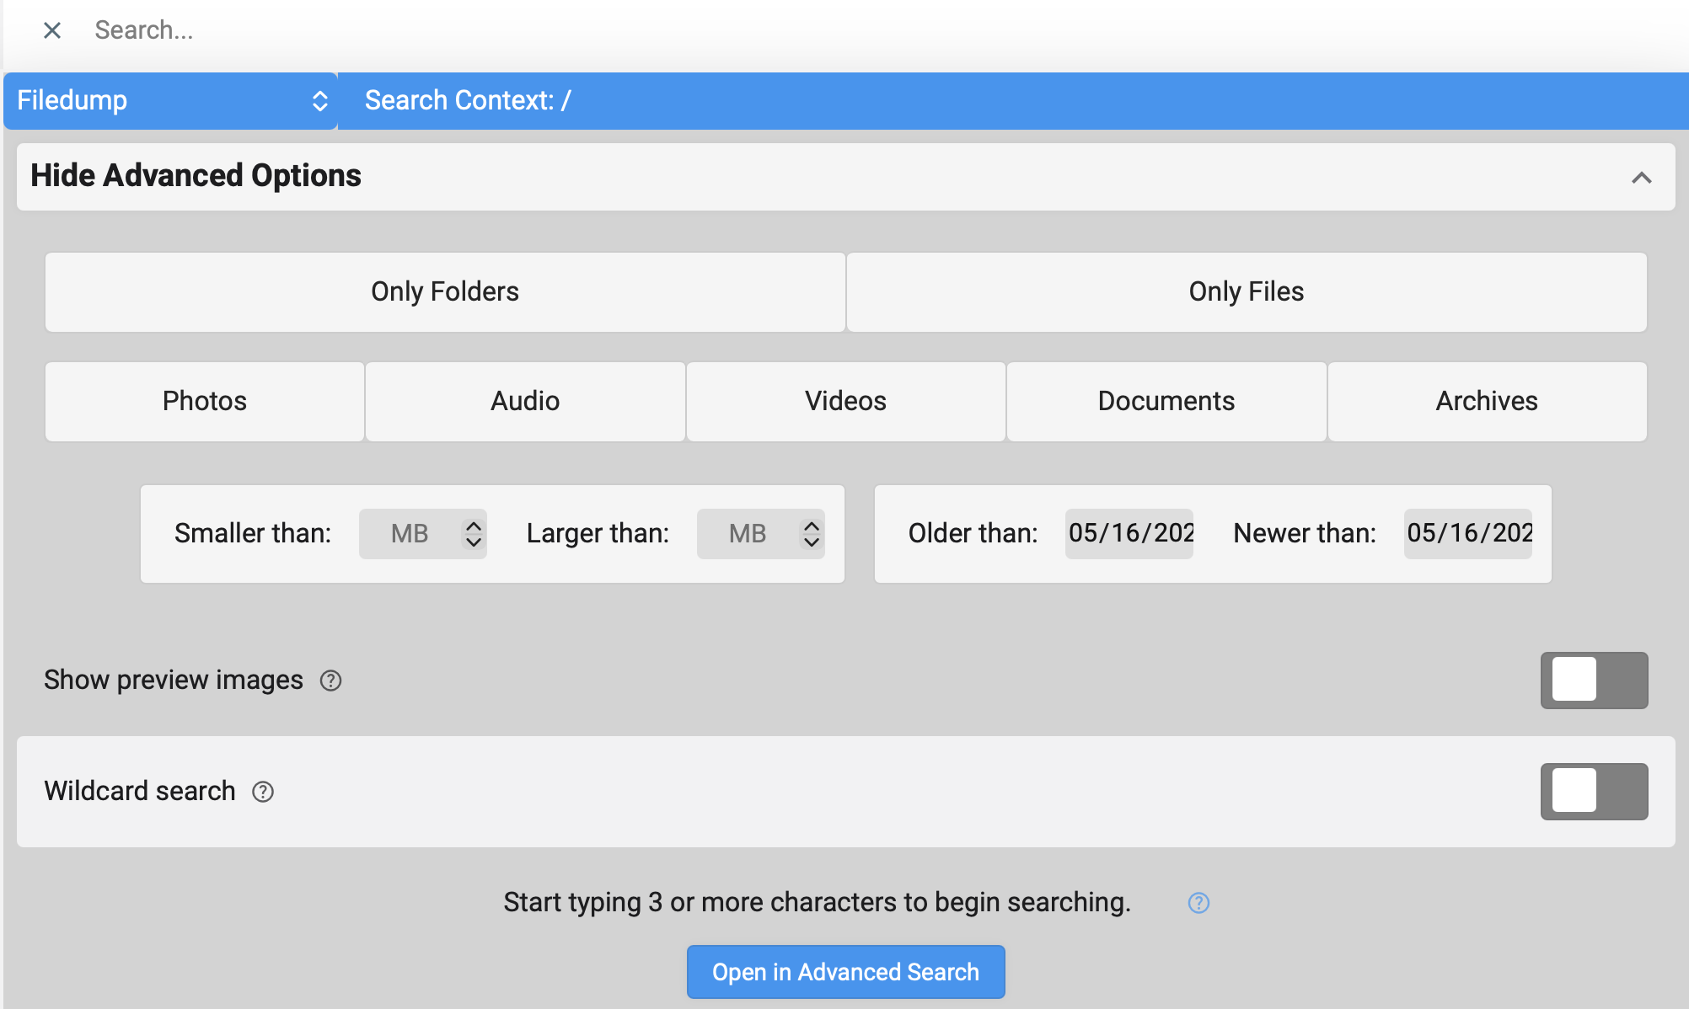Click Open in Advanced Search button
Image resolution: width=1689 pixels, height=1009 pixels.
(845, 972)
